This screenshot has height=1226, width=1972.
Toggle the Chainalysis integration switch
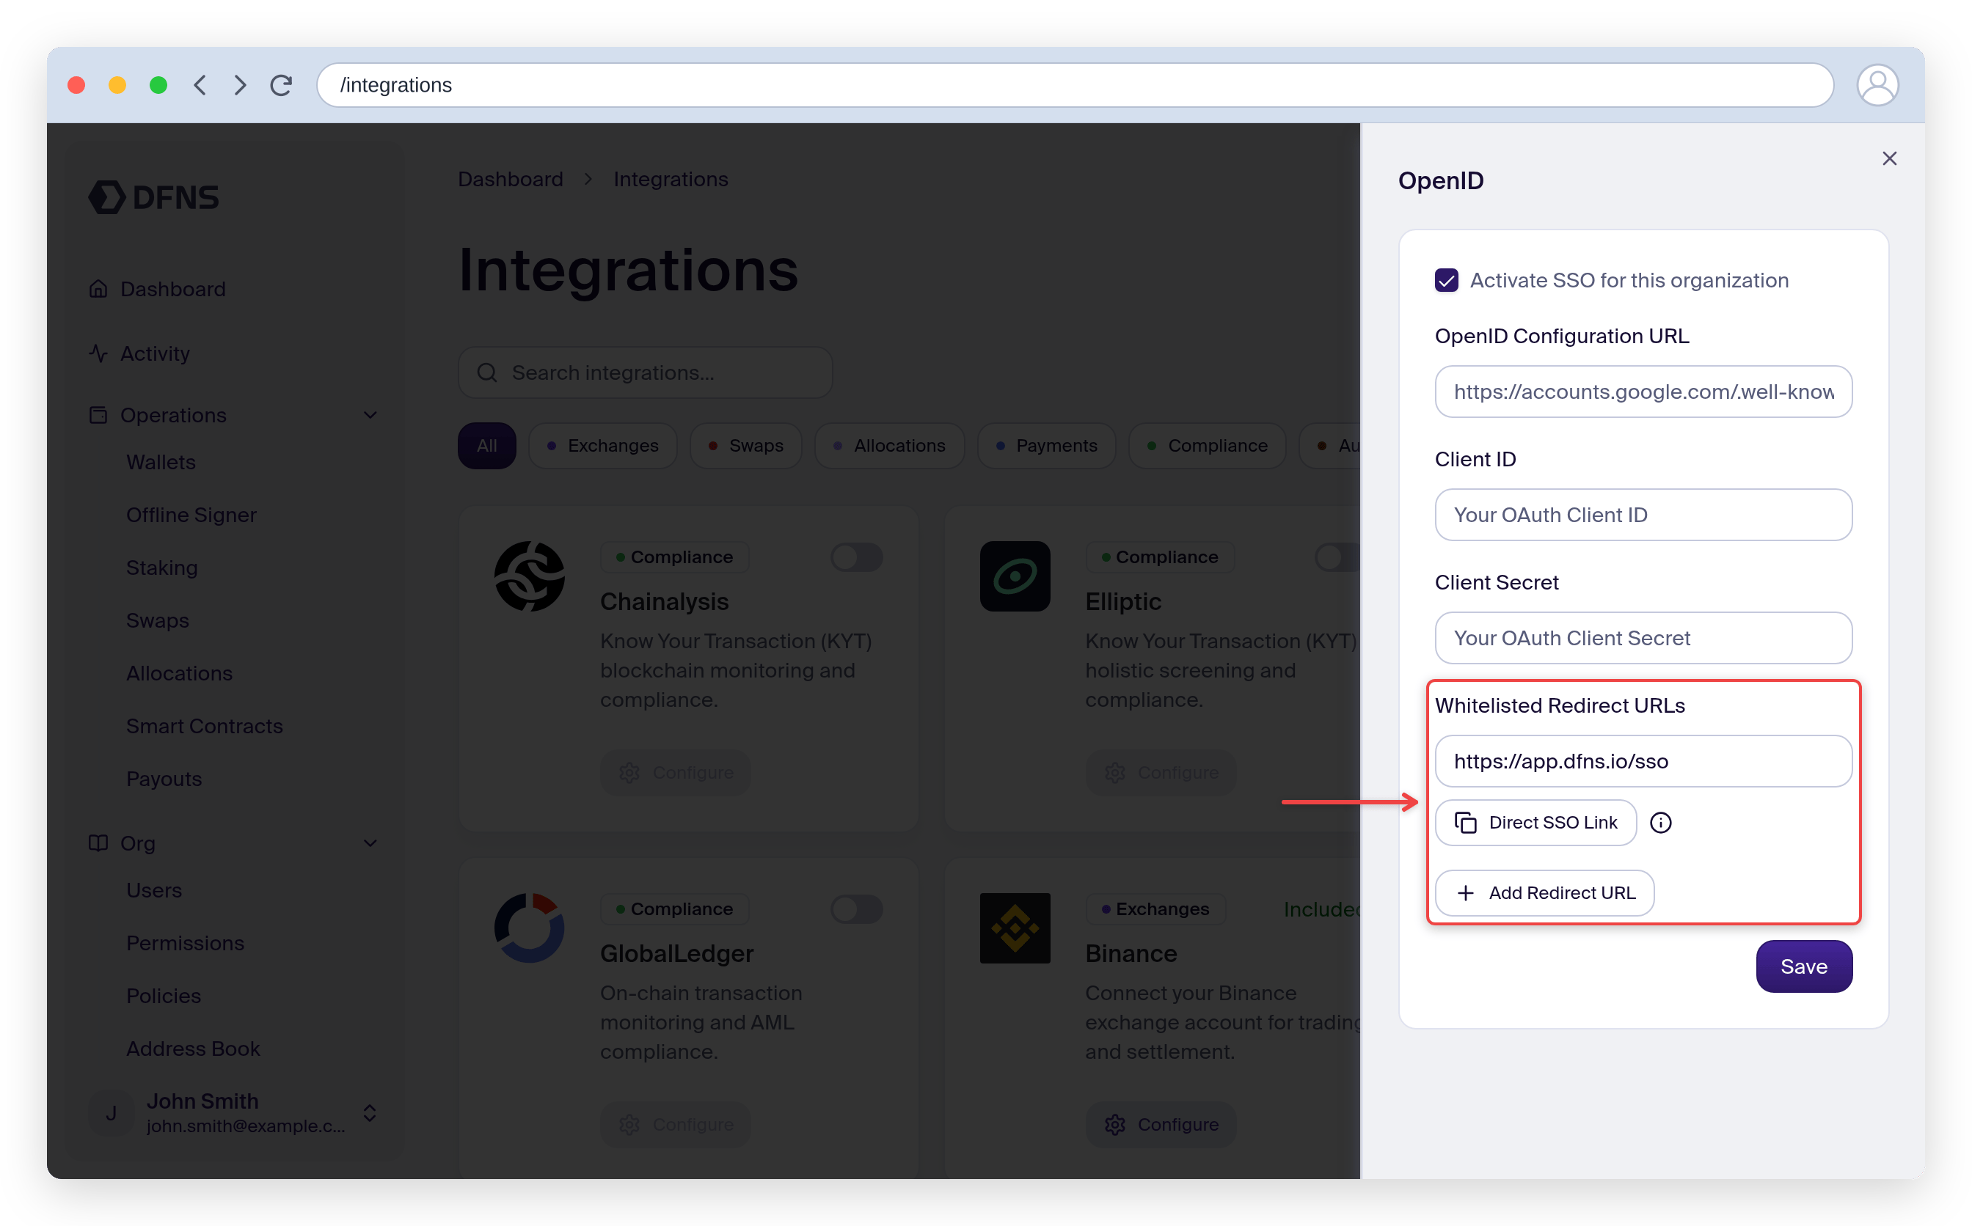[857, 557]
